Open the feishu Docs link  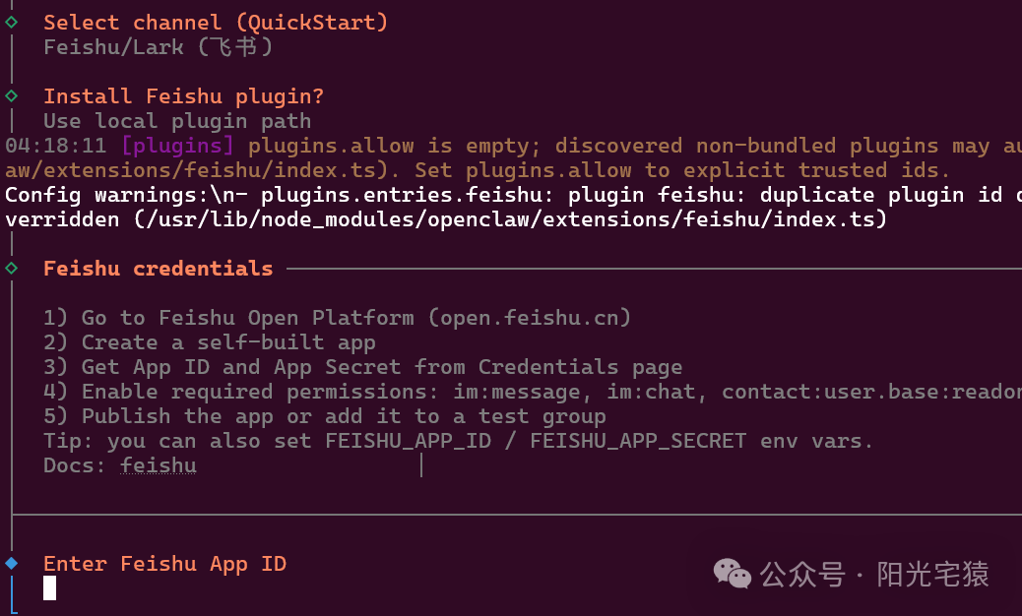point(159,465)
